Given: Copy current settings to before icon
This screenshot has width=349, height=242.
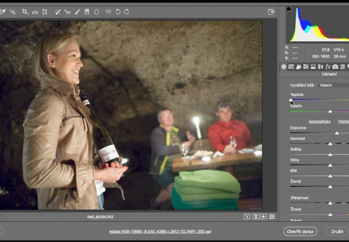Looking at the screenshot, I should click(x=264, y=216).
